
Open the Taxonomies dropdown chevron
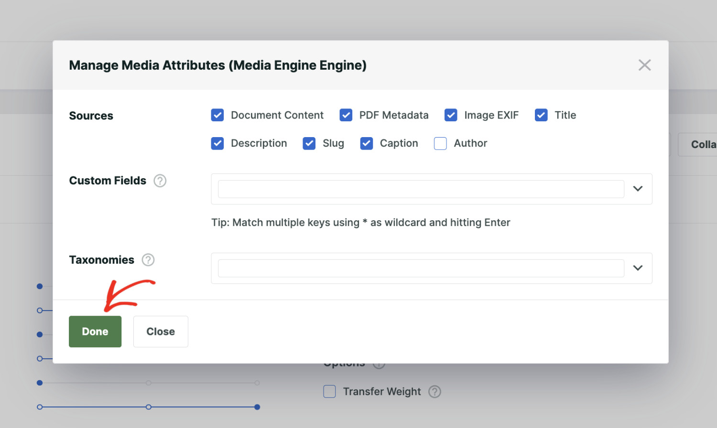pos(638,268)
